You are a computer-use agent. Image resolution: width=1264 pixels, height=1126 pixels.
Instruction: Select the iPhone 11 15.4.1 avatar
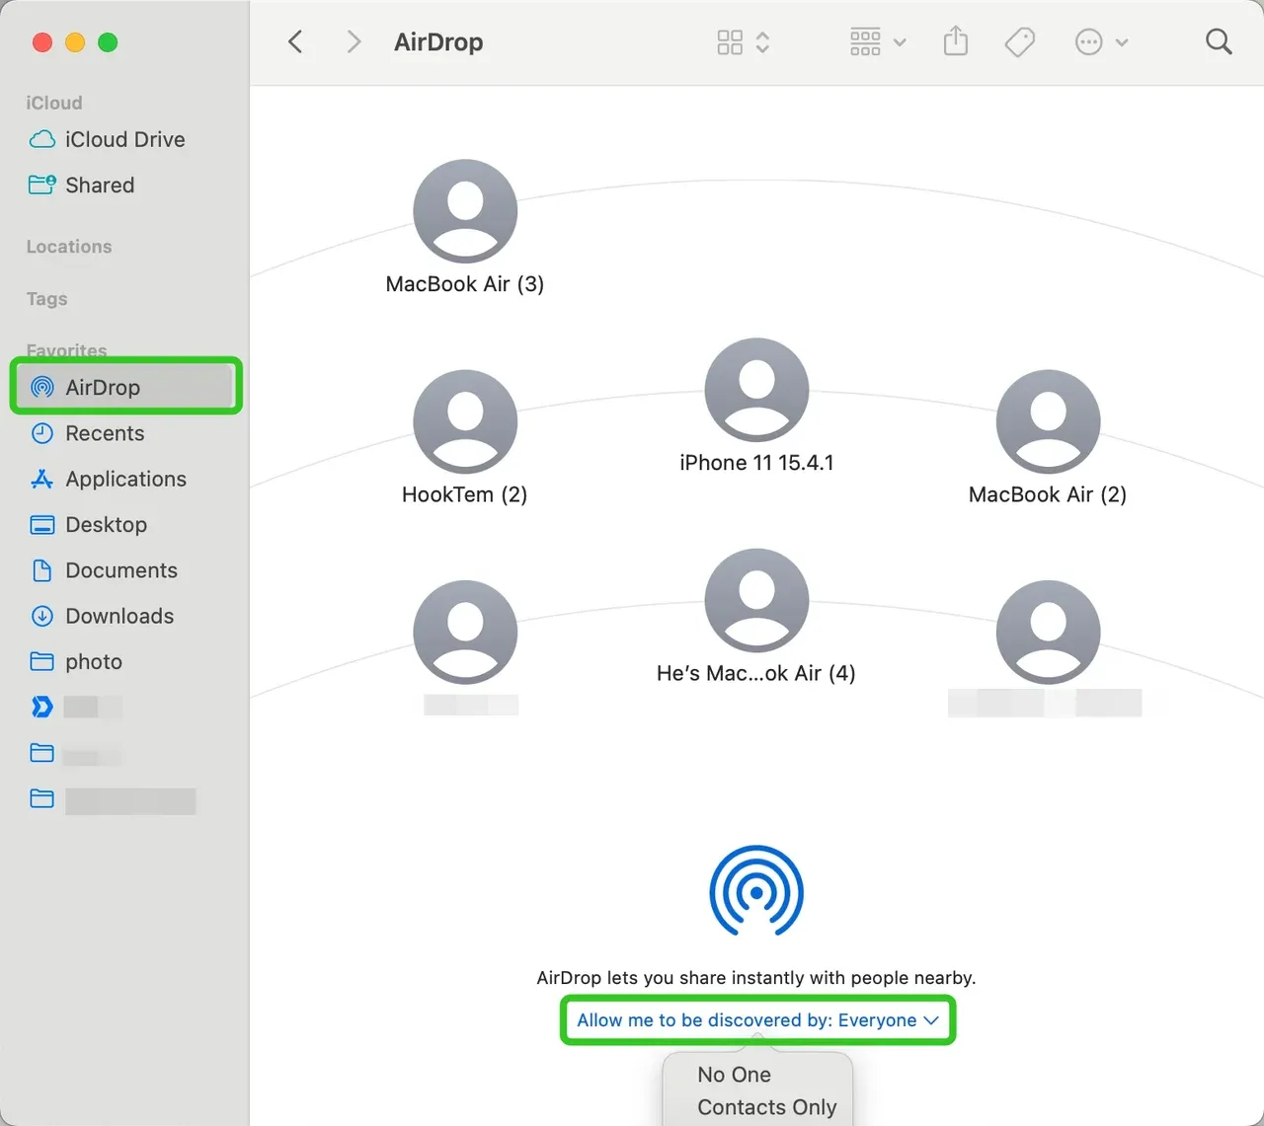[x=756, y=390]
